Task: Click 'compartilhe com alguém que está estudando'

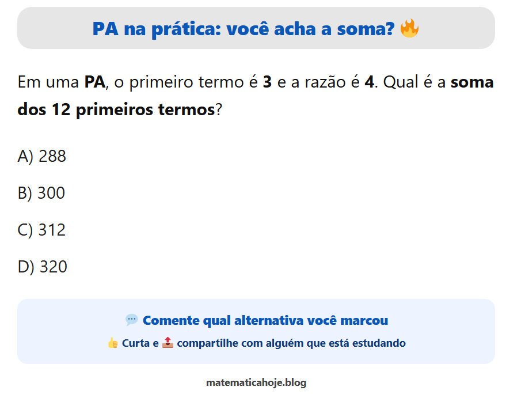Action: click(291, 343)
